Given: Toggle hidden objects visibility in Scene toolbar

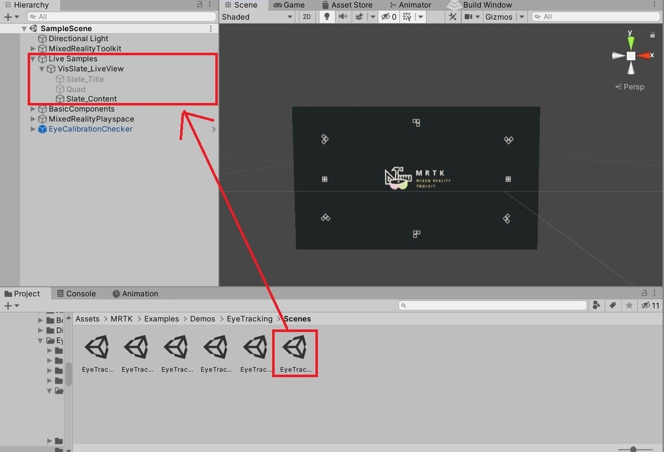Looking at the screenshot, I should pos(389,17).
